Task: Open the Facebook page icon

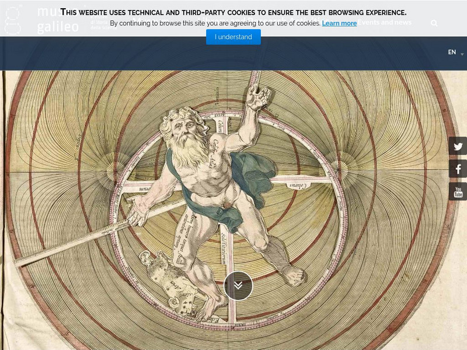Action: [x=458, y=169]
